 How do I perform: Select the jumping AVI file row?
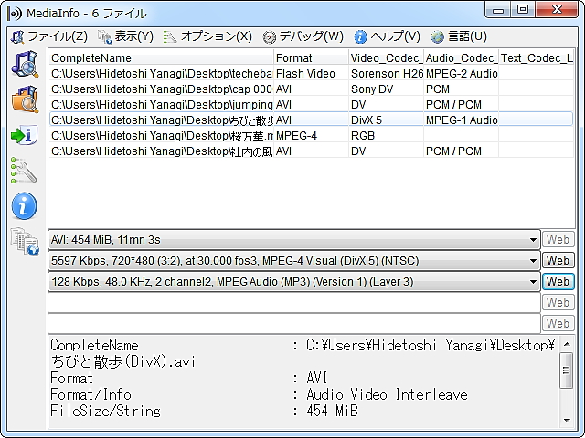coord(311,105)
